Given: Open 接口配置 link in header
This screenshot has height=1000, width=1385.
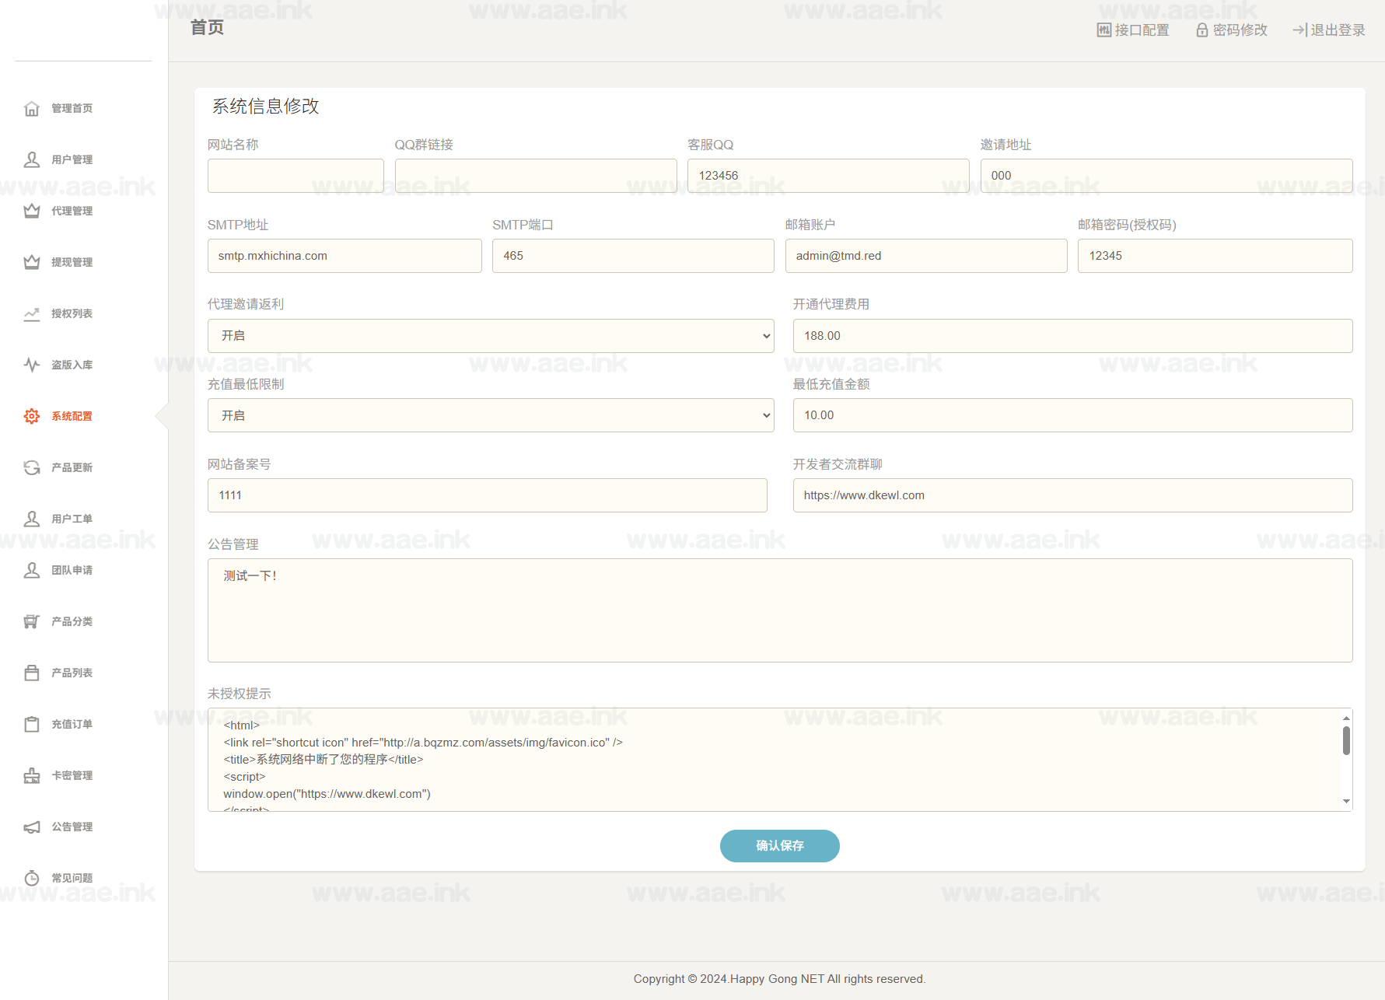Looking at the screenshot, I should 1133,30.
